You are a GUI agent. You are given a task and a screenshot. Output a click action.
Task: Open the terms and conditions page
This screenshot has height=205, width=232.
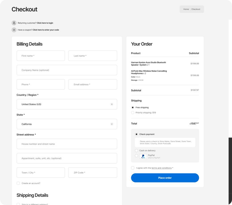(x=162, y=168)
